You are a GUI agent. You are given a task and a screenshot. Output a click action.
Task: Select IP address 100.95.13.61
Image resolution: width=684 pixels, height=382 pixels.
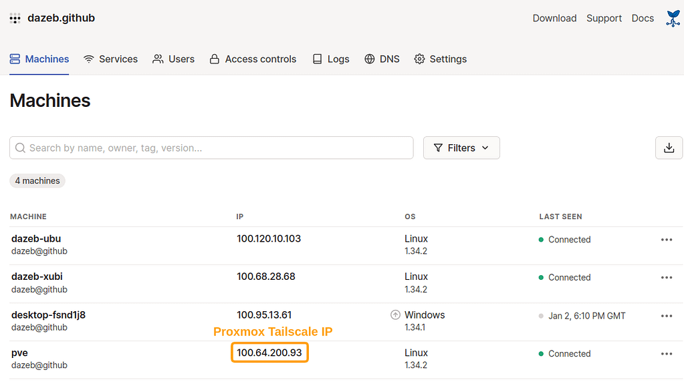pos(264,315)
